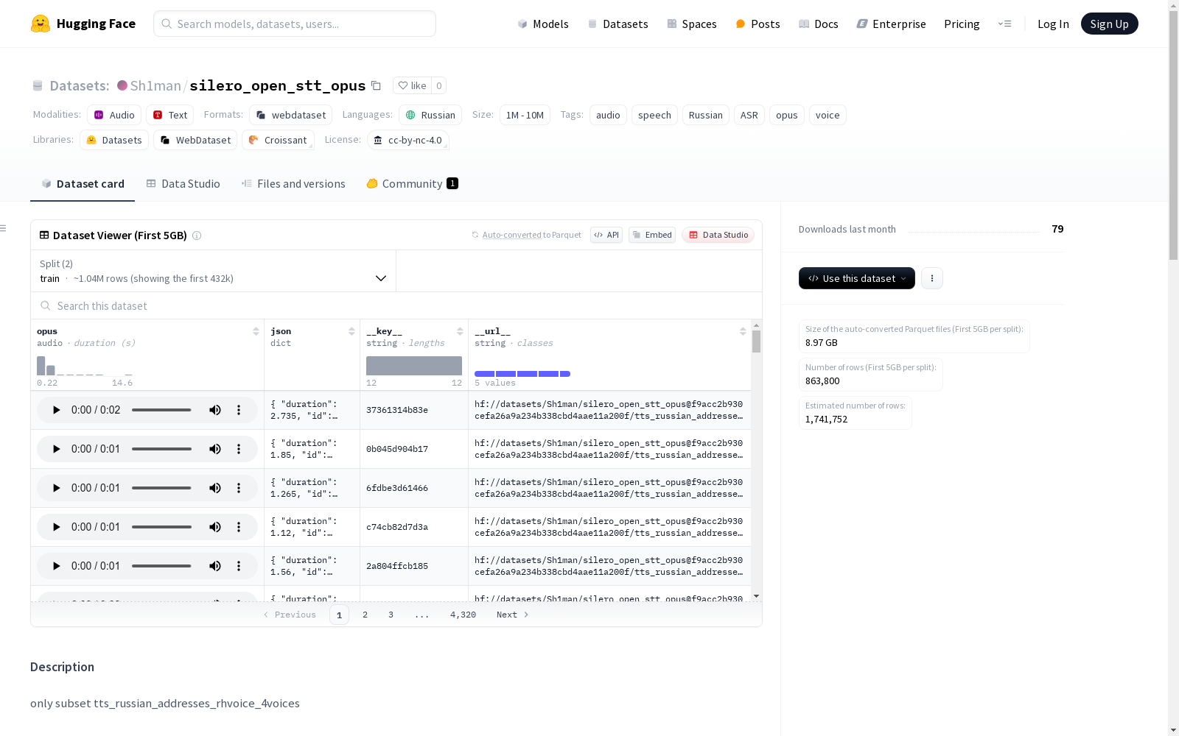This screenshot has height=736, width=1179.
Task: Open Enterprise in the top navigation
Action: (891, 24)
